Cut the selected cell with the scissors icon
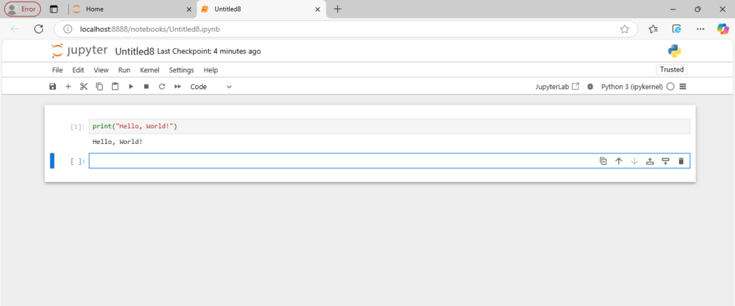735x306 pixels. [83, 87]
